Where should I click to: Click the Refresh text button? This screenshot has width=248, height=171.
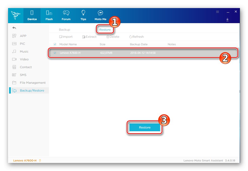click(x=138, y=37)
